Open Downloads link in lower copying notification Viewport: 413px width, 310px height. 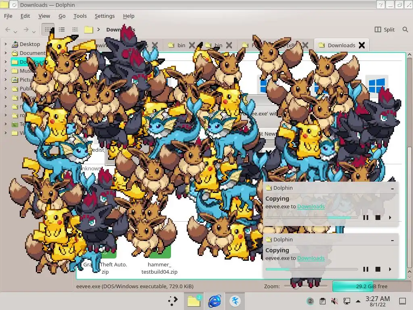[x=311, y=258]
